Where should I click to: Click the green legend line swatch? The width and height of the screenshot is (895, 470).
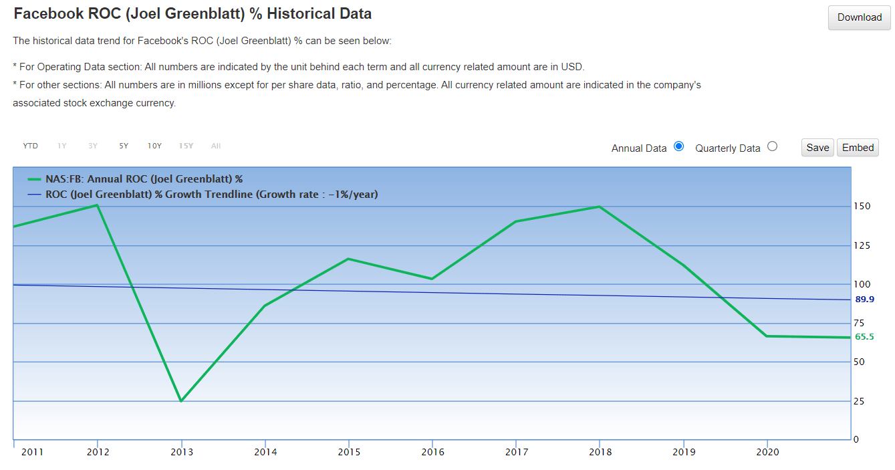click(34, 179)
